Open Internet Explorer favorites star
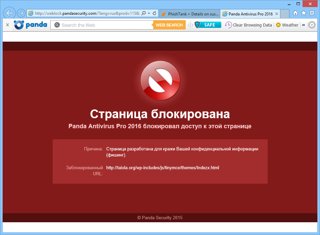320x235 pixels. pyautogui.click(x=303, y=13)
